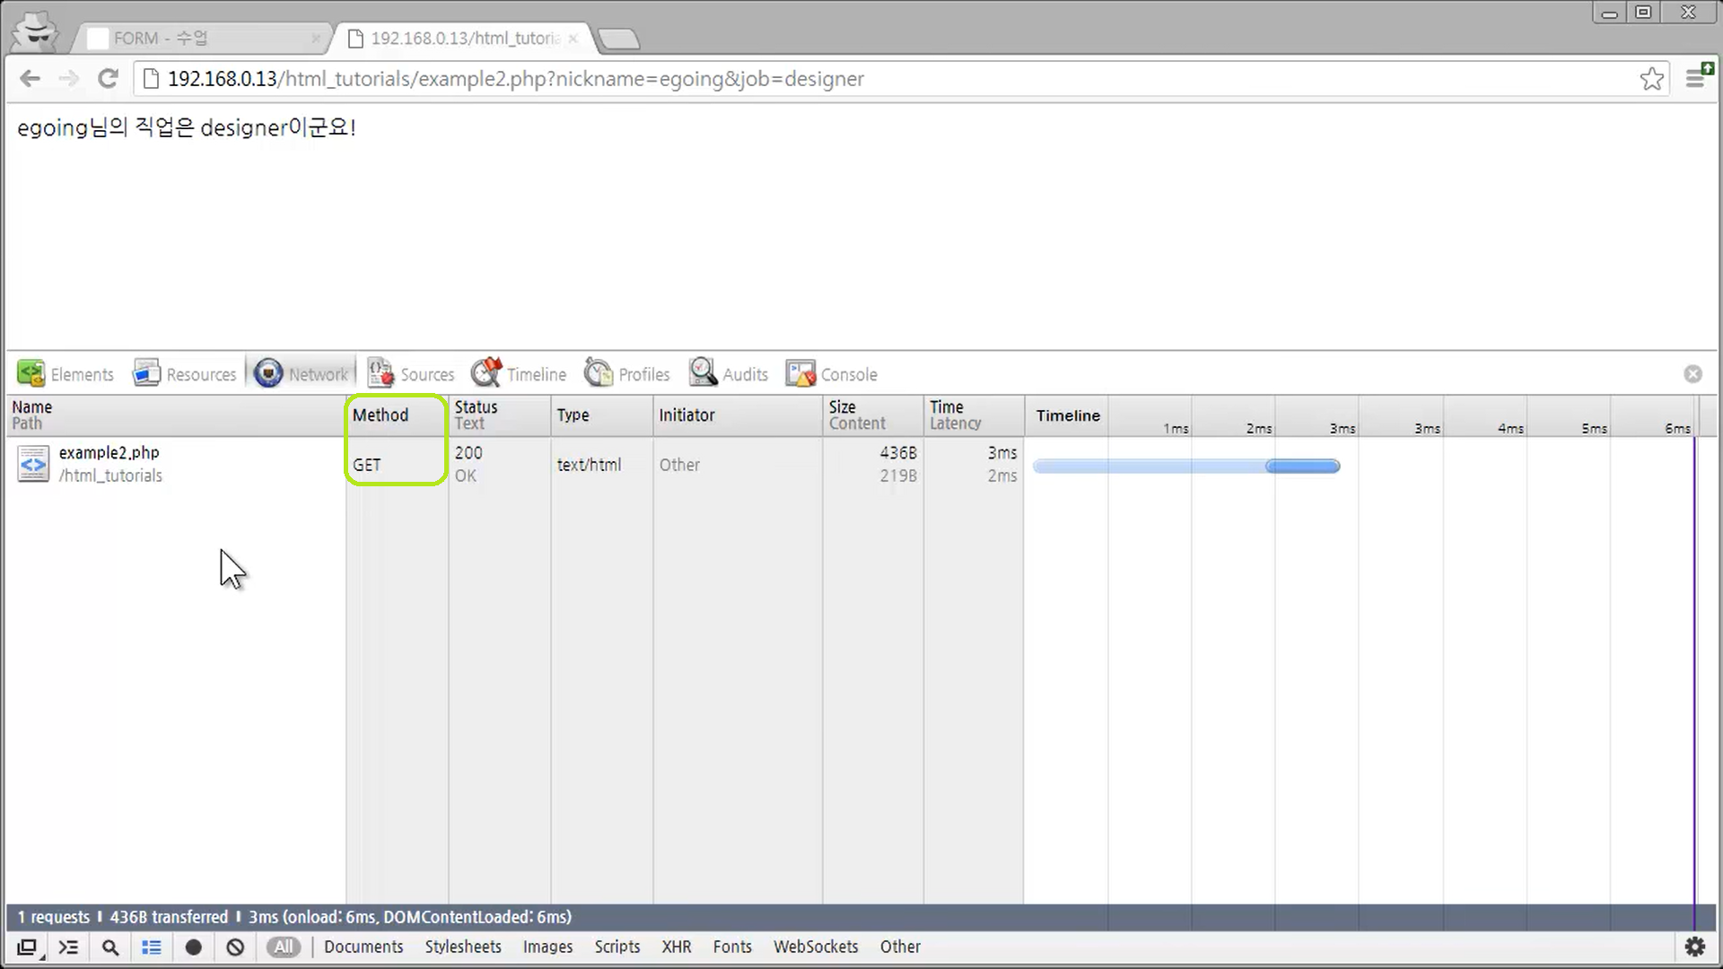Show the console drawer
The height and width of the screenshot is (969, 1723).
click(68, 947)
